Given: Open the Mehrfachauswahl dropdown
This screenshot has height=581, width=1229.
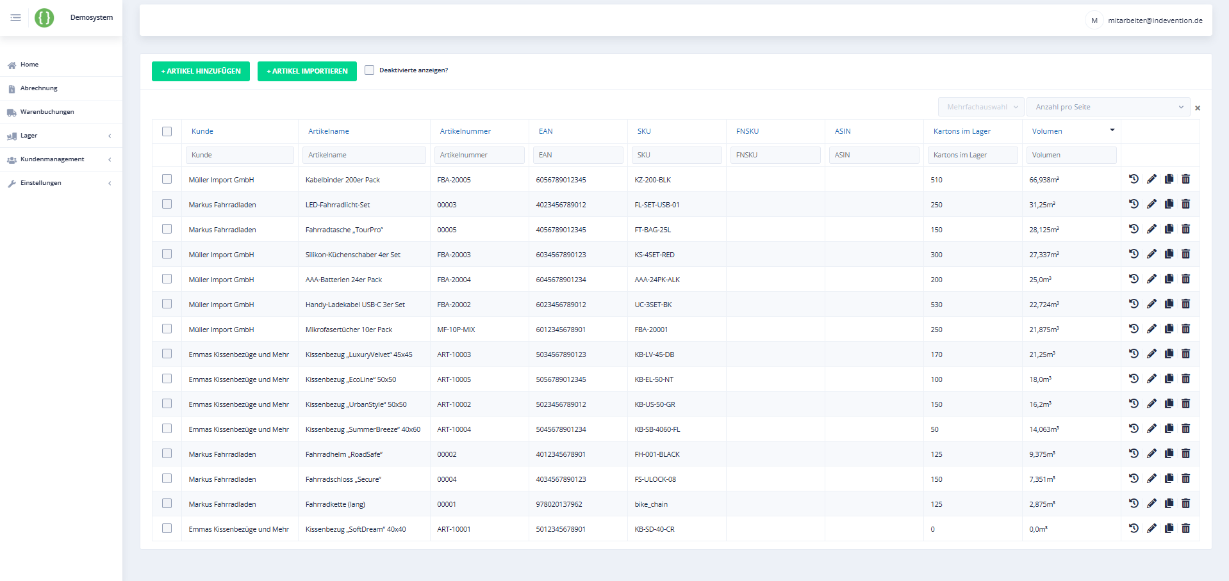Looking at the screenshot, I should [x=981, y=107].
